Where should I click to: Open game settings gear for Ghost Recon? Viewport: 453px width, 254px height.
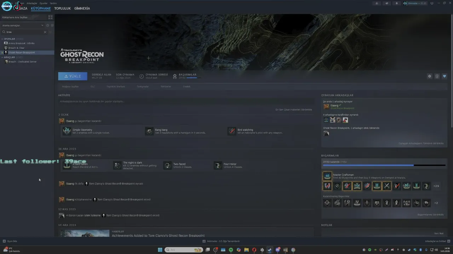coord(430,76)
